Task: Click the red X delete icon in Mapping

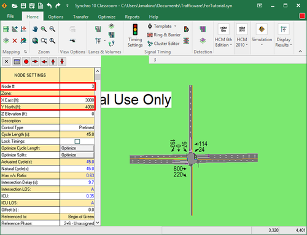Action: pos(15,41)
